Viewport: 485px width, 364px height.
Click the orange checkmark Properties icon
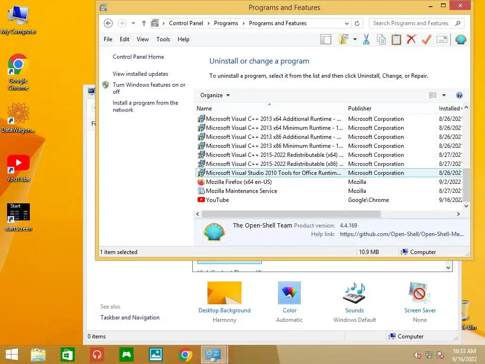click(427, 39)
